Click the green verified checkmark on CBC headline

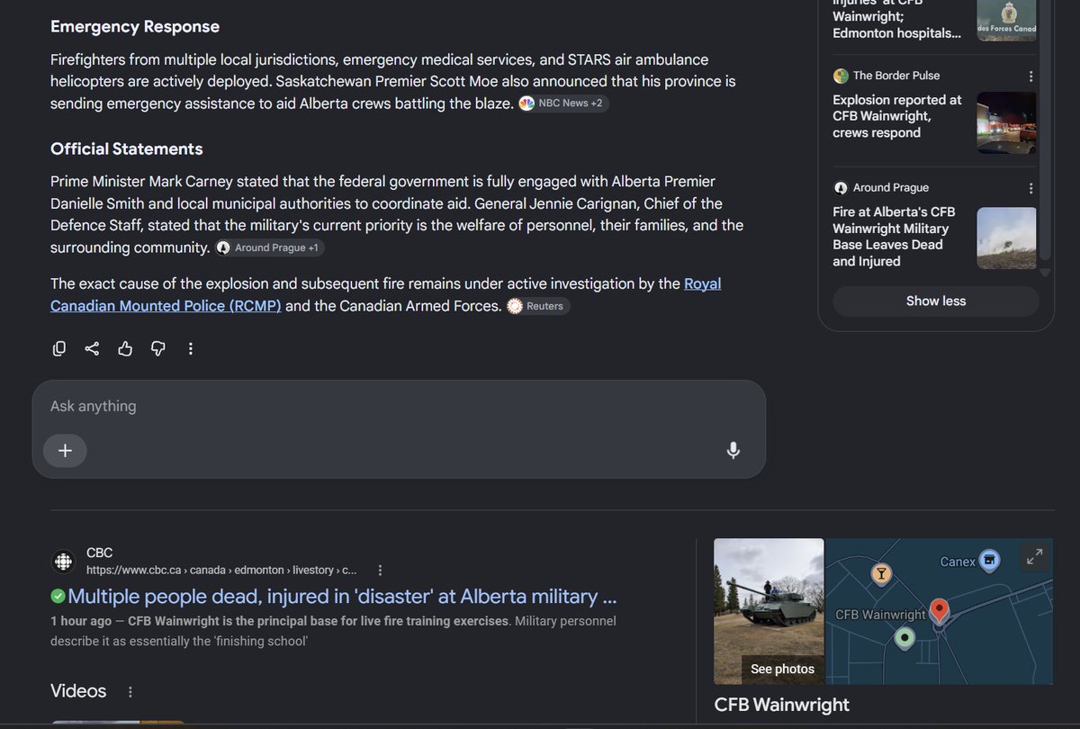click(x=58, y=596)
